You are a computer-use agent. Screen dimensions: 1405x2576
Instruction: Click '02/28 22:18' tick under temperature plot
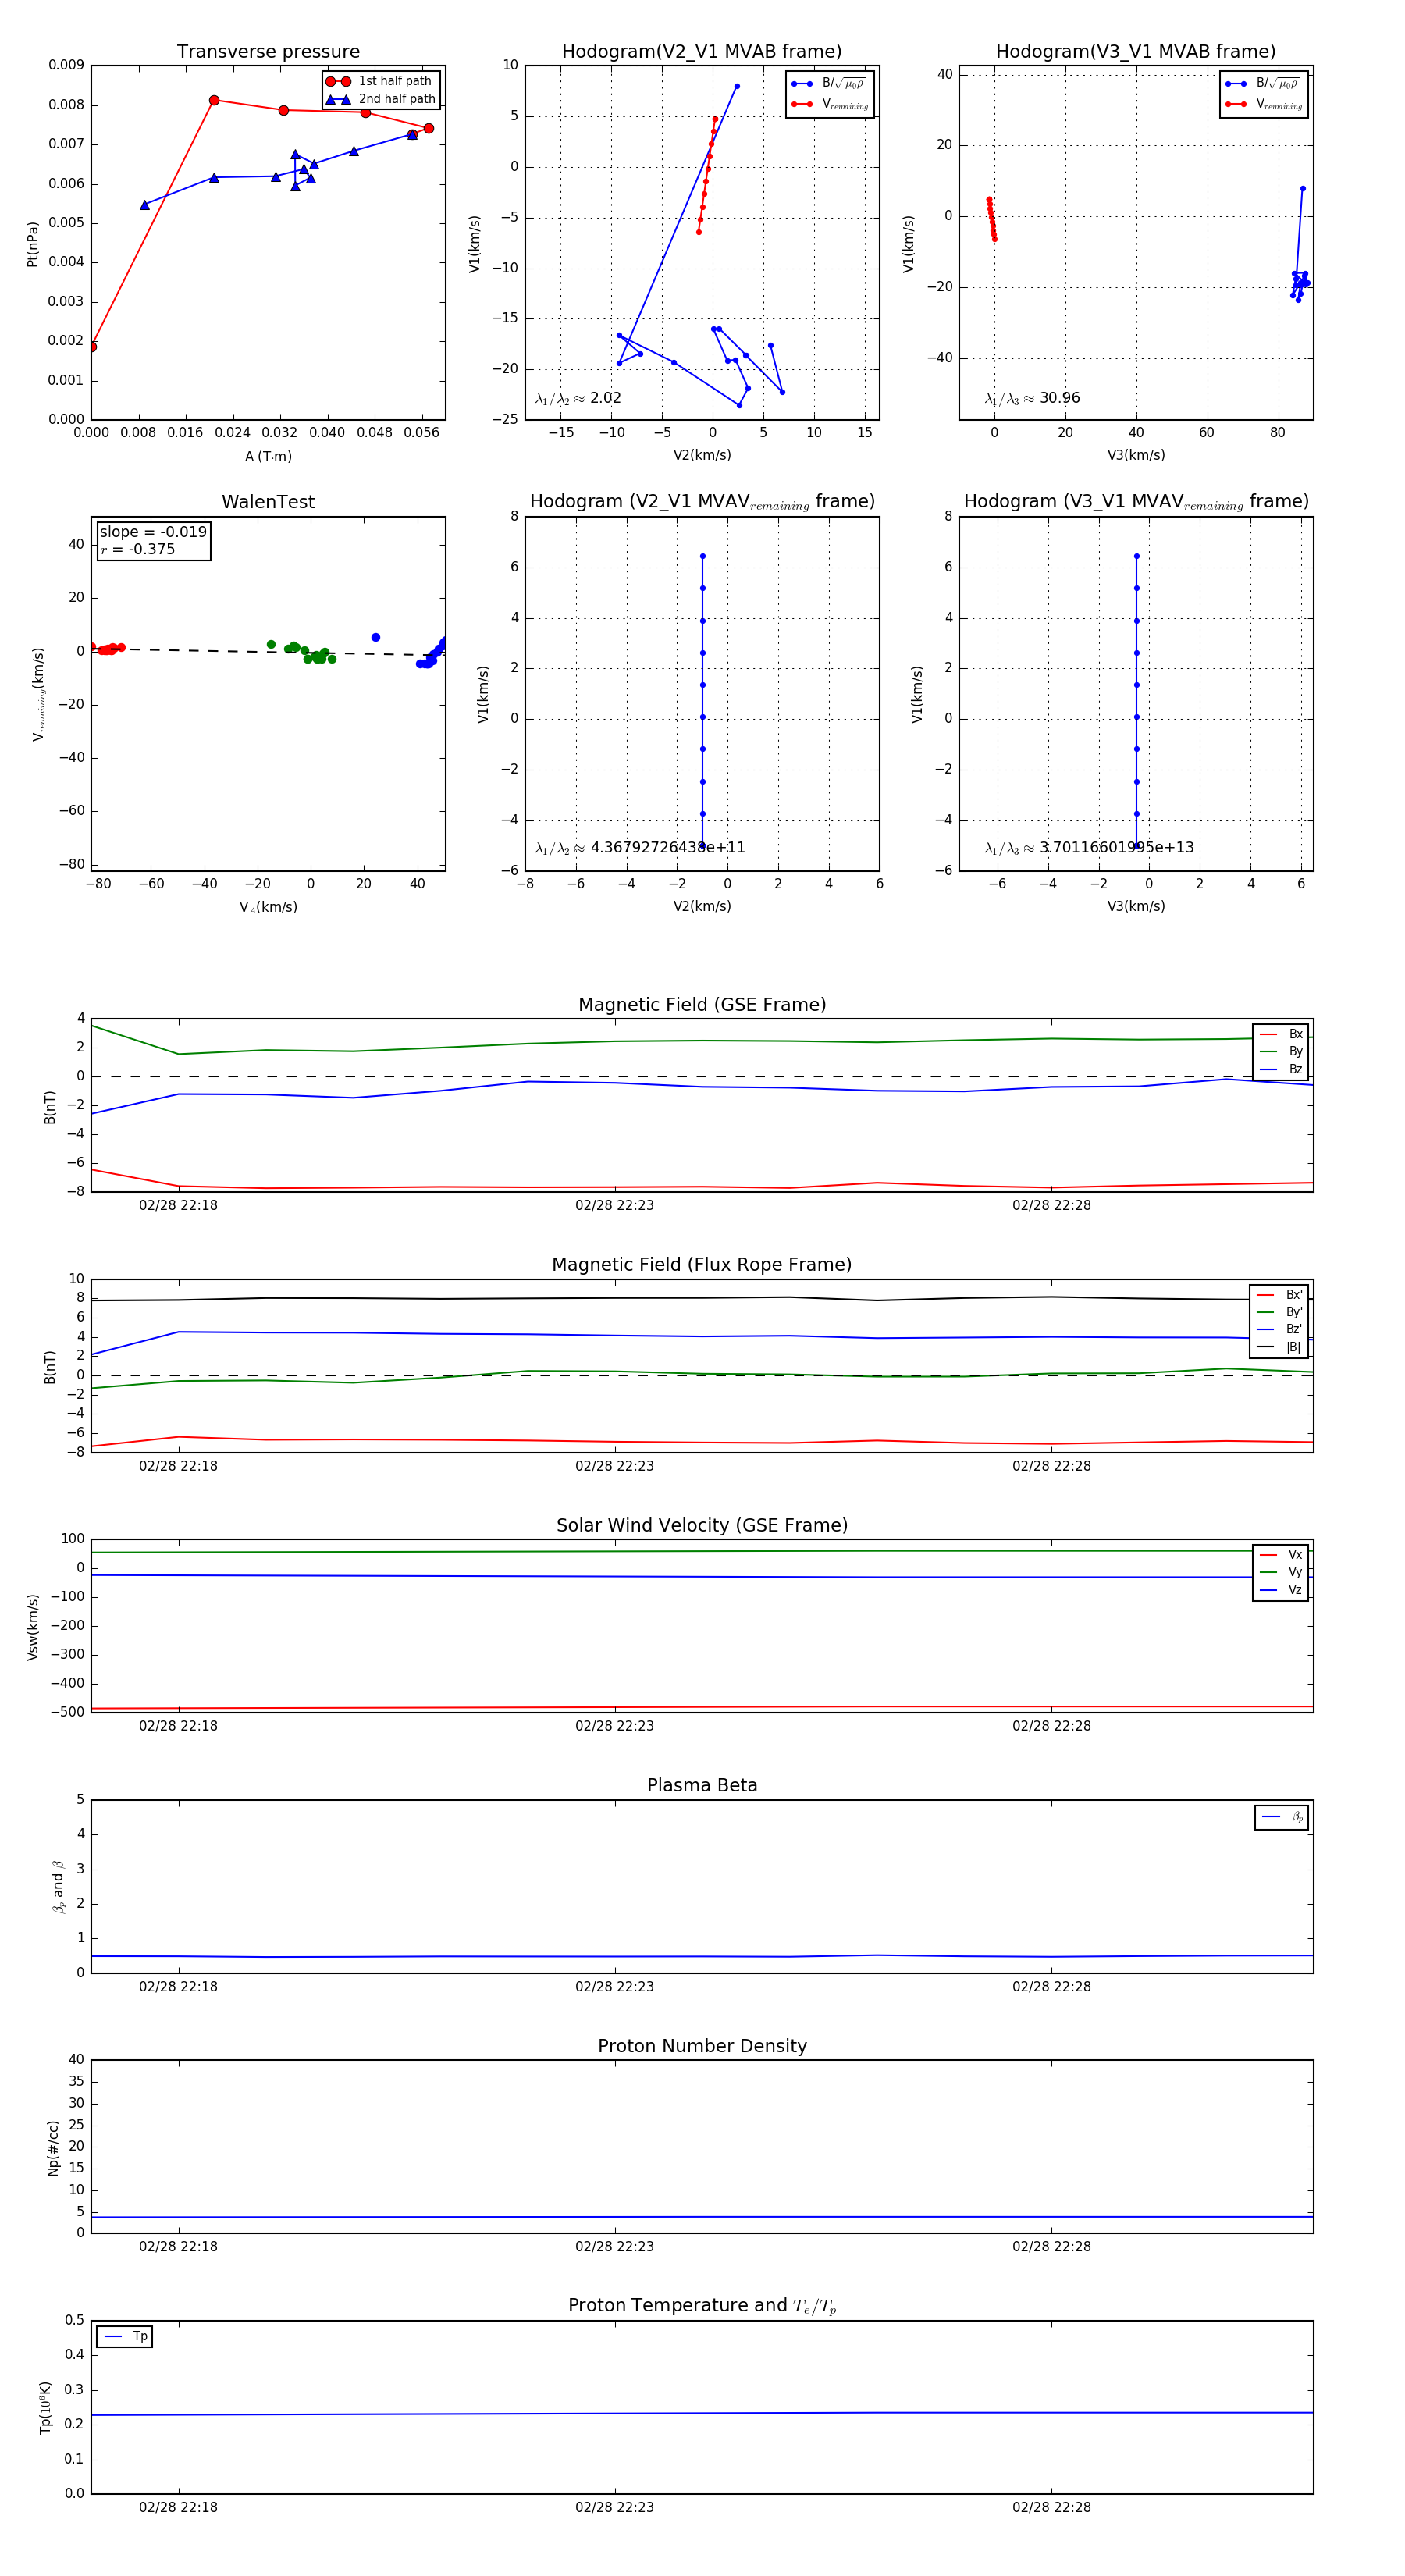(178, 2508)
